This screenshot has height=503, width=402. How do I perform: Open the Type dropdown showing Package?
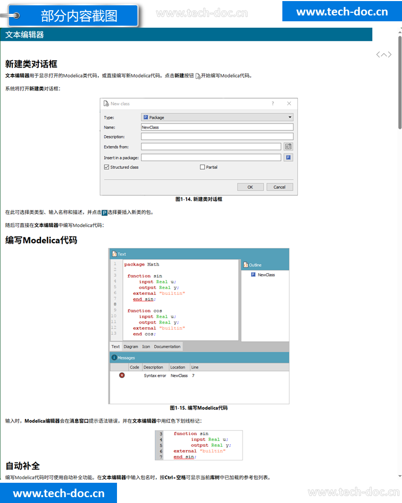click(x=217, y=117)
